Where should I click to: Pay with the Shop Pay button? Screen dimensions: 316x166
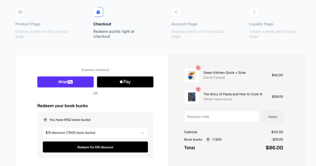[65, 82]
